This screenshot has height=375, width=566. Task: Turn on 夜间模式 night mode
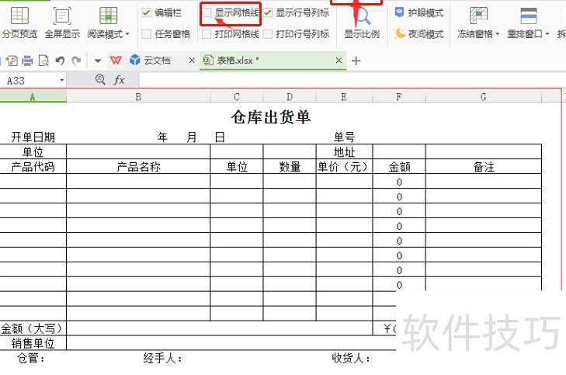tap(419, 34)
